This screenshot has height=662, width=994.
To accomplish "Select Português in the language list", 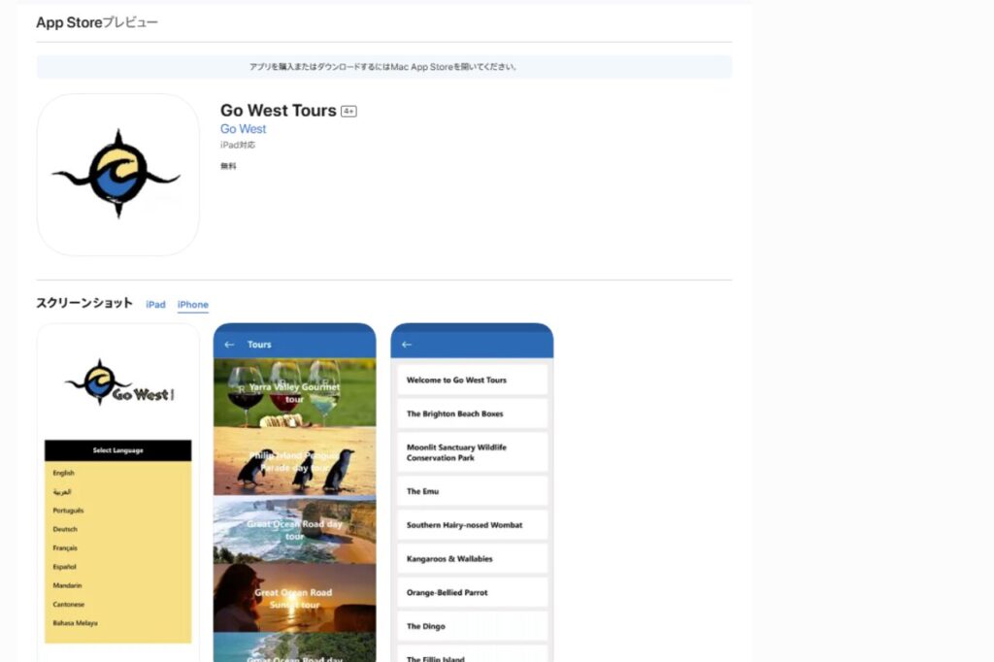I will coord(68,511).
